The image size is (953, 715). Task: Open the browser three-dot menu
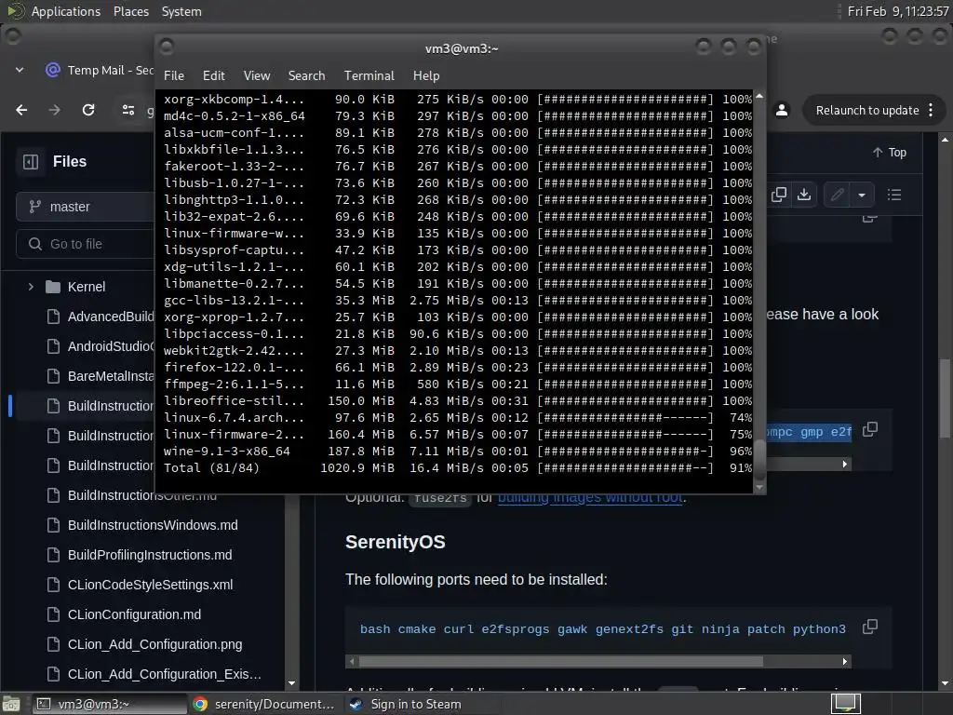click(931, 110)
